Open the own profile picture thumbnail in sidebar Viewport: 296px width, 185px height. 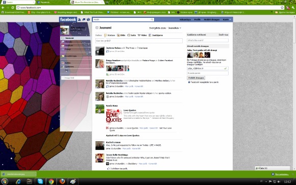(65, 30)
